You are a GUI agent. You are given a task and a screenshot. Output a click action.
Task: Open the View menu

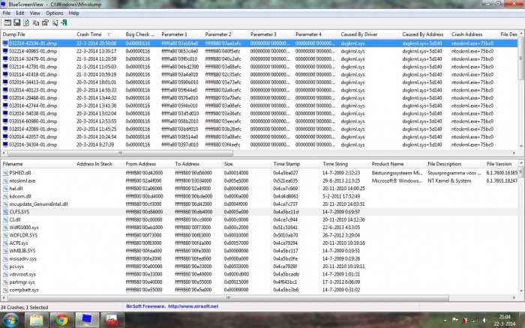(x=35, y=13)
